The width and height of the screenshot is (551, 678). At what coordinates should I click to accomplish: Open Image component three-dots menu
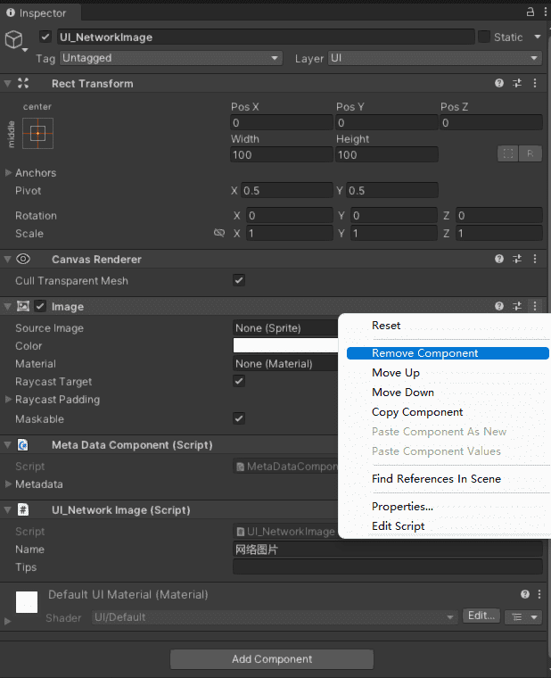(535, 306)
